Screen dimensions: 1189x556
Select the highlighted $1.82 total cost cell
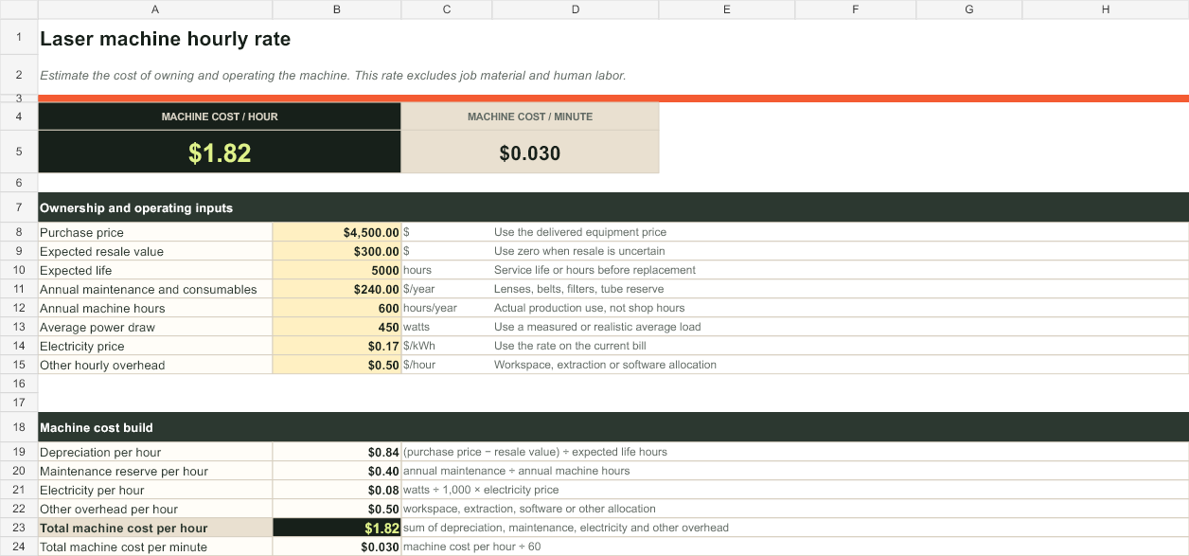(x=337, y=528)
